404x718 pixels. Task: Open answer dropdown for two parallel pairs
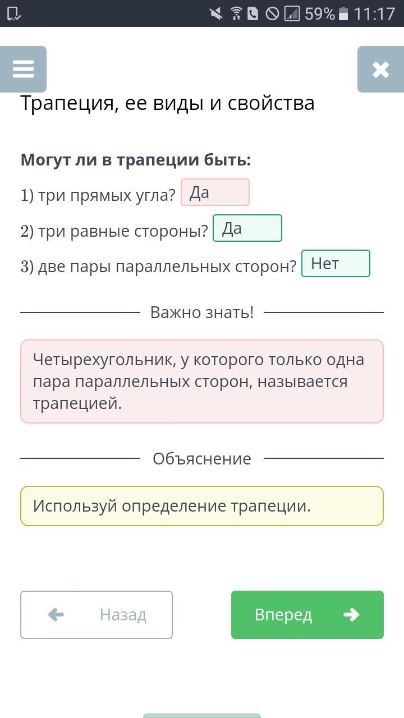click(x=336, y=264)
